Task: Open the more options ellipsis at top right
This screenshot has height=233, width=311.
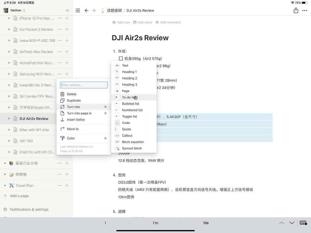Action: pyautogui.click(x=305, y=10)
